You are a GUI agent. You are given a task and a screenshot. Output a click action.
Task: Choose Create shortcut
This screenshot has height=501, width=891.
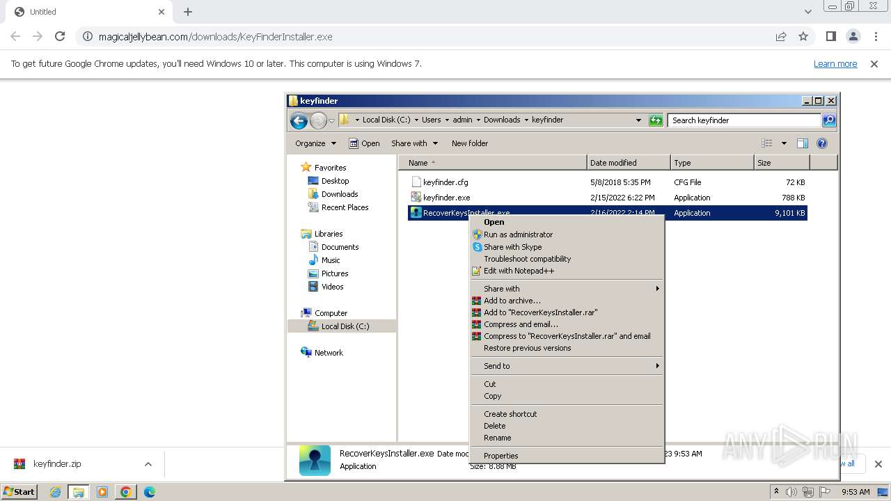pyautogui.click(x=567, y=414)
